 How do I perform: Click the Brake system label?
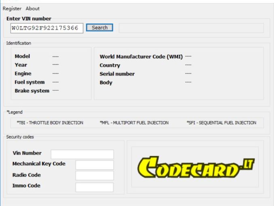(32, 91)
